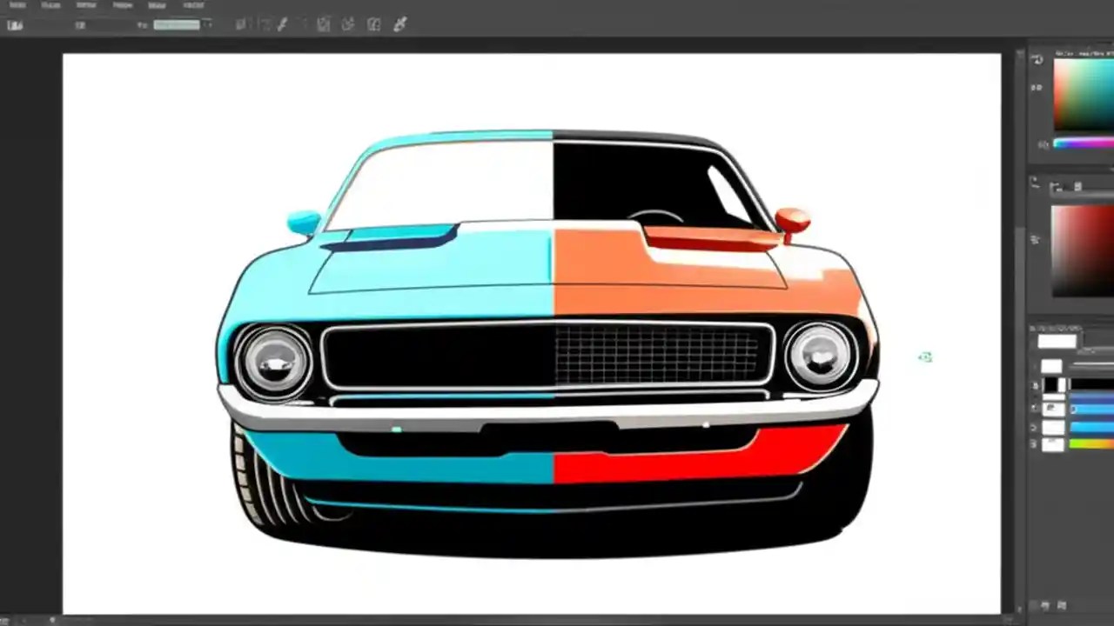Open the dropdown arrow beside the options bar field
Image resolution: width=1114 pixels, height=626 pixels.
(x=209, y=24)
